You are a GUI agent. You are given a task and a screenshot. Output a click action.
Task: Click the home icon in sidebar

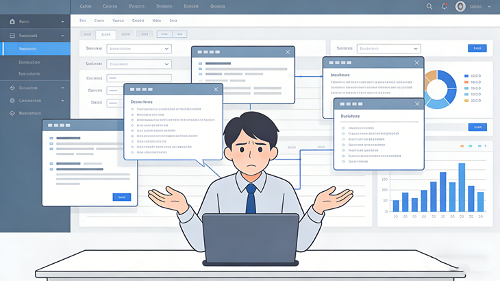pos(12,22)
